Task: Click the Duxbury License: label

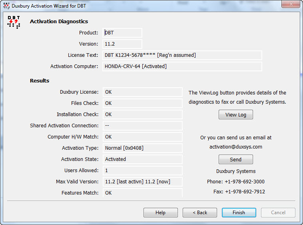Action: point(79,92)
